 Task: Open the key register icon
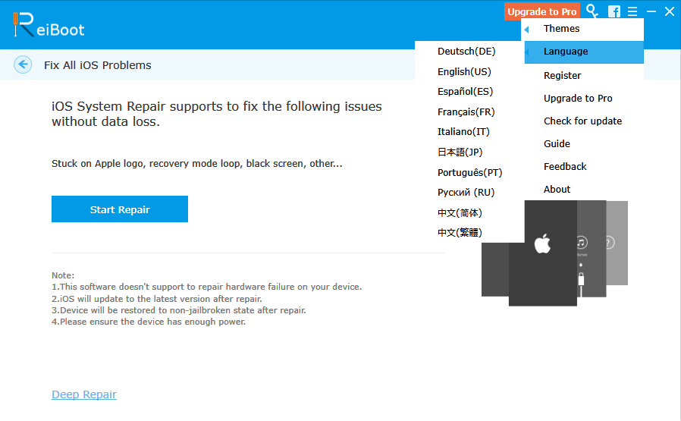pos(592,11)
